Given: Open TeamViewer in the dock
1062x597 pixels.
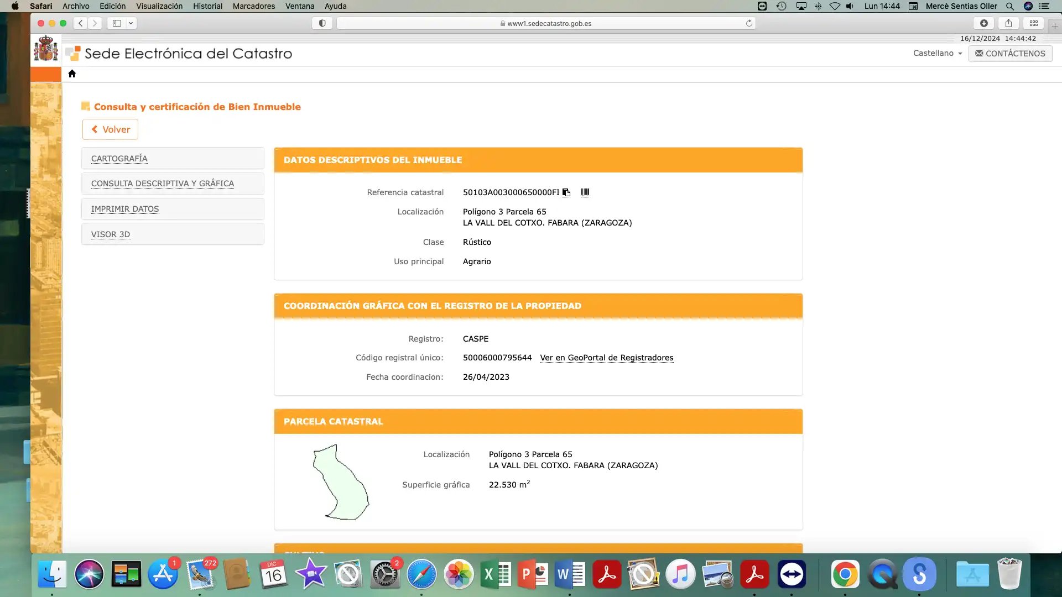Looking at the screenshot, I should [x=792, y=574].
